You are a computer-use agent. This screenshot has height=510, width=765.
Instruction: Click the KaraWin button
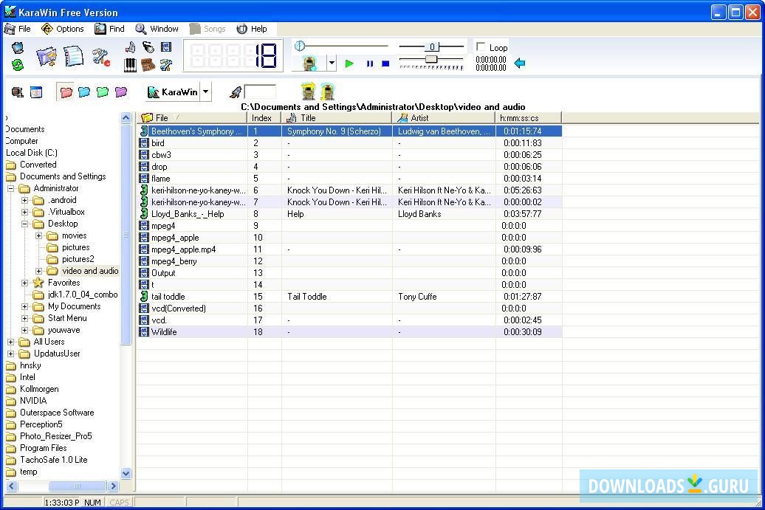coord(173,92)
